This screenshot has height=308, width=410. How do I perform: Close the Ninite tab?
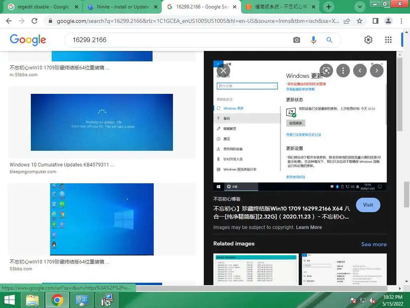156,7
